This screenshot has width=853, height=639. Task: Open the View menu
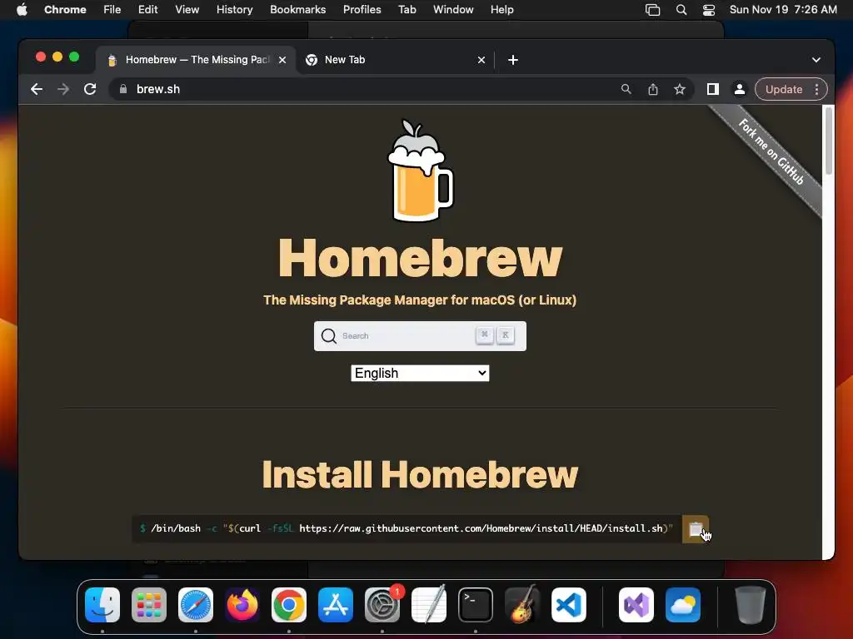(x=187, y=9)
